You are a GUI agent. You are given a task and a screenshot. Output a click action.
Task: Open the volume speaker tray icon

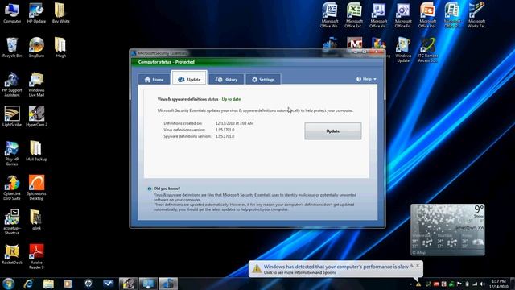pos(483,284)
